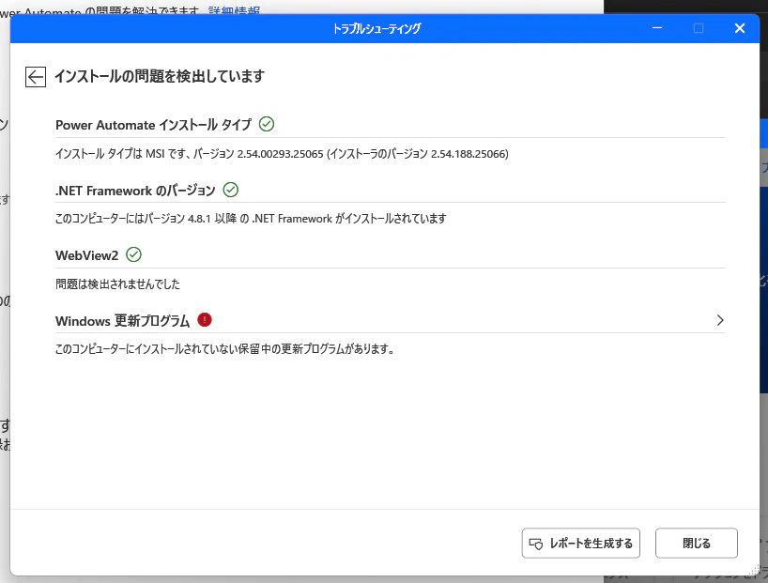The height and width of the screenshot is (583, 768).
Task: Click the レポートを生成する button
Action: [x=581, y=543]
